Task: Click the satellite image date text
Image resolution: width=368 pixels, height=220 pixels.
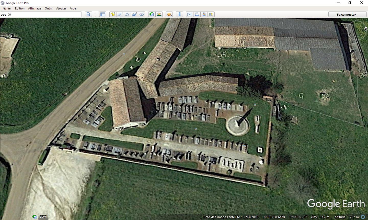Action: click(x=231, y=217)
